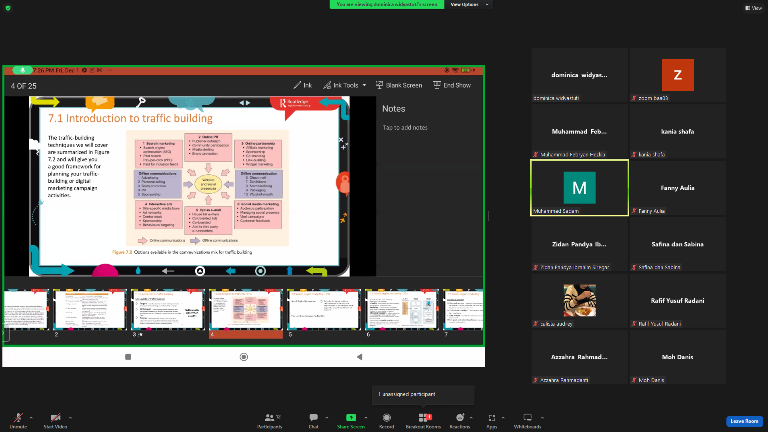The height and width of the screenshot is (432, 768).
Task: Select slide thumbnail 2
Action: click(x=90, y=310)
